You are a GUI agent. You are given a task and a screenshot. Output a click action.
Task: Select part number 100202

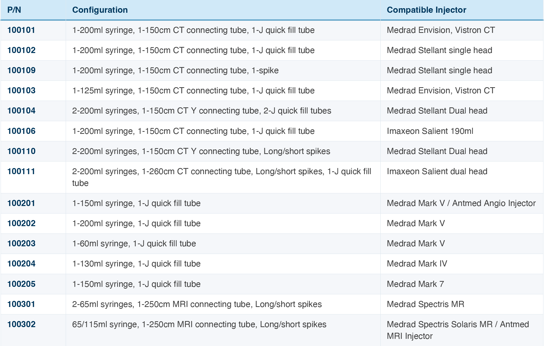click(x=21, y=223)
